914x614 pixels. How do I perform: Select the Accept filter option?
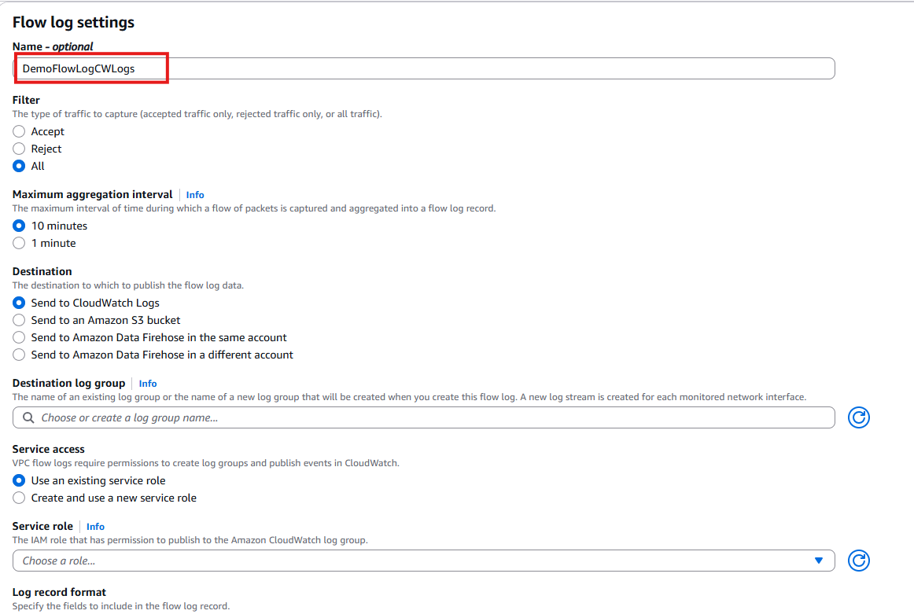[20, 131]
